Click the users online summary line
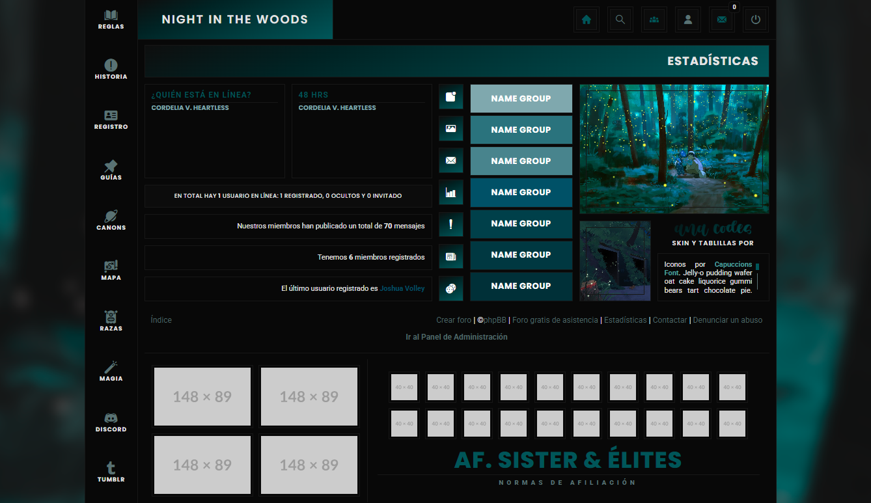 [x=288, y=196]
